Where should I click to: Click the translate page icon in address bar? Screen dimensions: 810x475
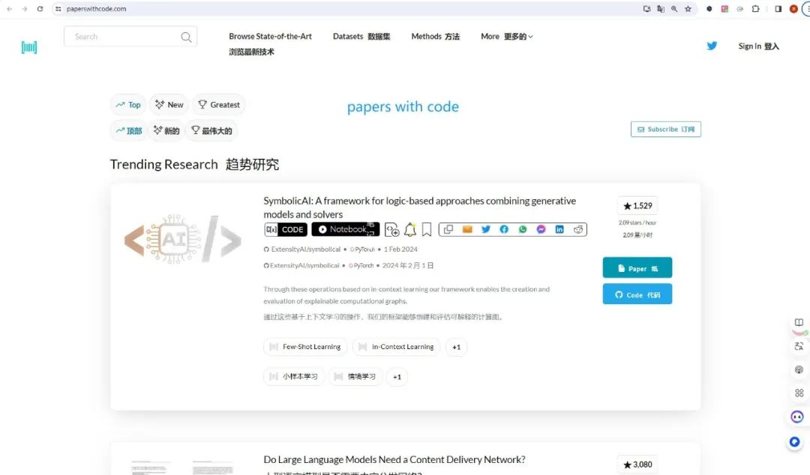pyautogui.click(x=661, y=9)
